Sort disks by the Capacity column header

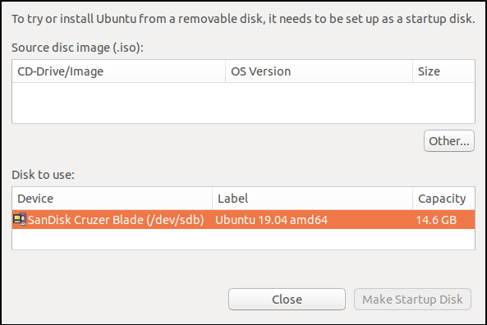point(443,199)
